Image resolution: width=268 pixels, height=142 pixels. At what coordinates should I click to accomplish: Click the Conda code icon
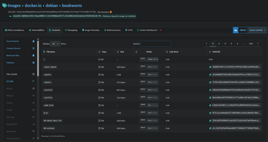point(34,110)
